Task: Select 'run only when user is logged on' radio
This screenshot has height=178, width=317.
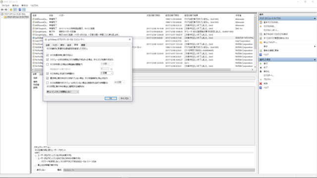Action: click(x=36, y=155)
